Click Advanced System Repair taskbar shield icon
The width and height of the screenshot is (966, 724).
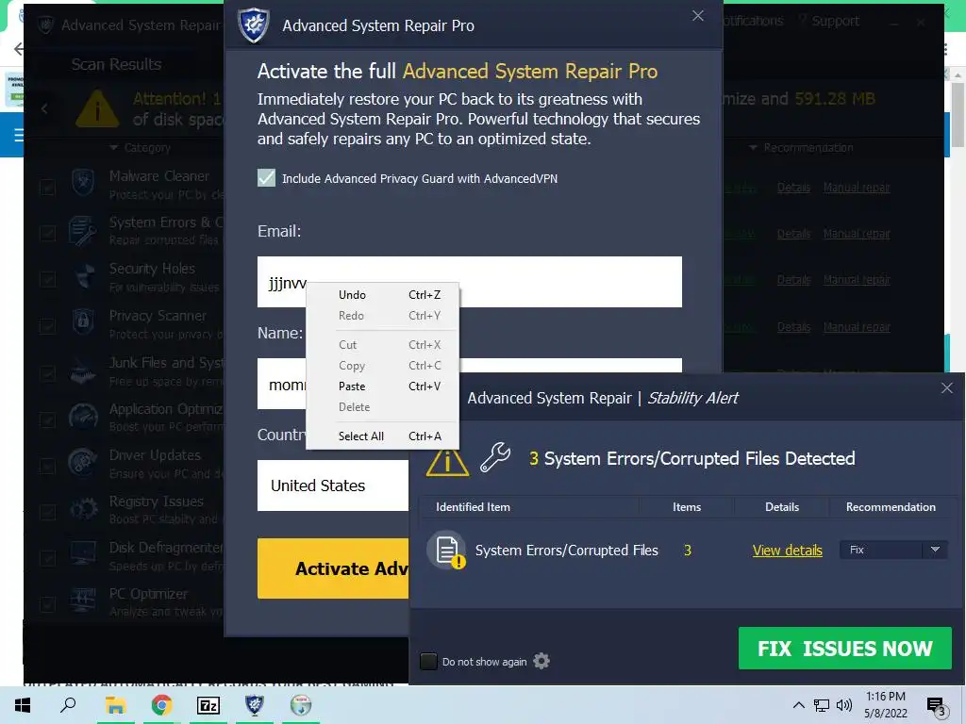[254, 705]
